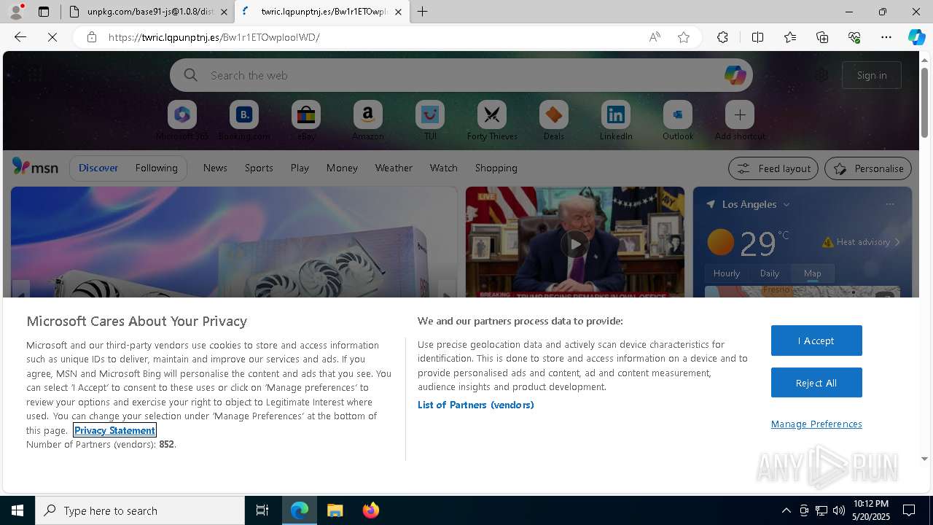933x525 pixels.
Task: Switch to the Following tab
Action: click(156, 168)
